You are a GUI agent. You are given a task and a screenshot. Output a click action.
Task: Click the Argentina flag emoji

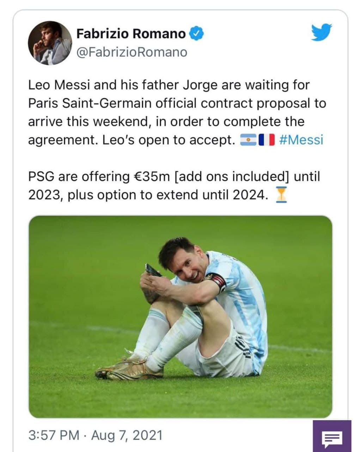(248, 140)
